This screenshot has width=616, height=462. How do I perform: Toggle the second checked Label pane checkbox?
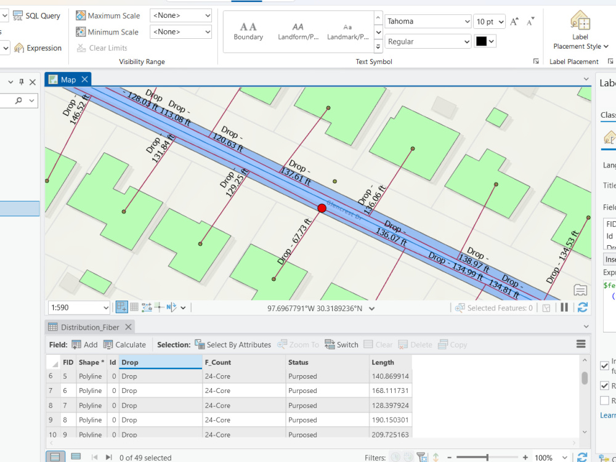605,386
